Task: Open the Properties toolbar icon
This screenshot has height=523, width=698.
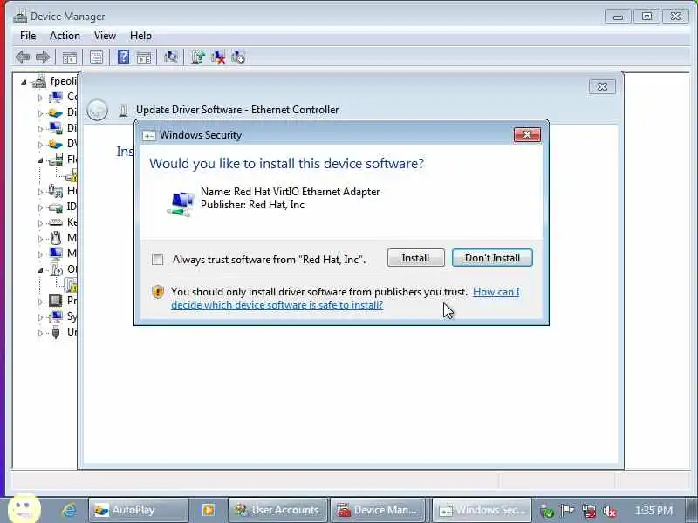Action: pos(96,57)
